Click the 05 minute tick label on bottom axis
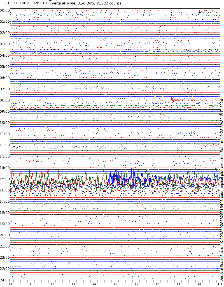The height and width of the screenshot is (287, 224). tap(115, 284)
